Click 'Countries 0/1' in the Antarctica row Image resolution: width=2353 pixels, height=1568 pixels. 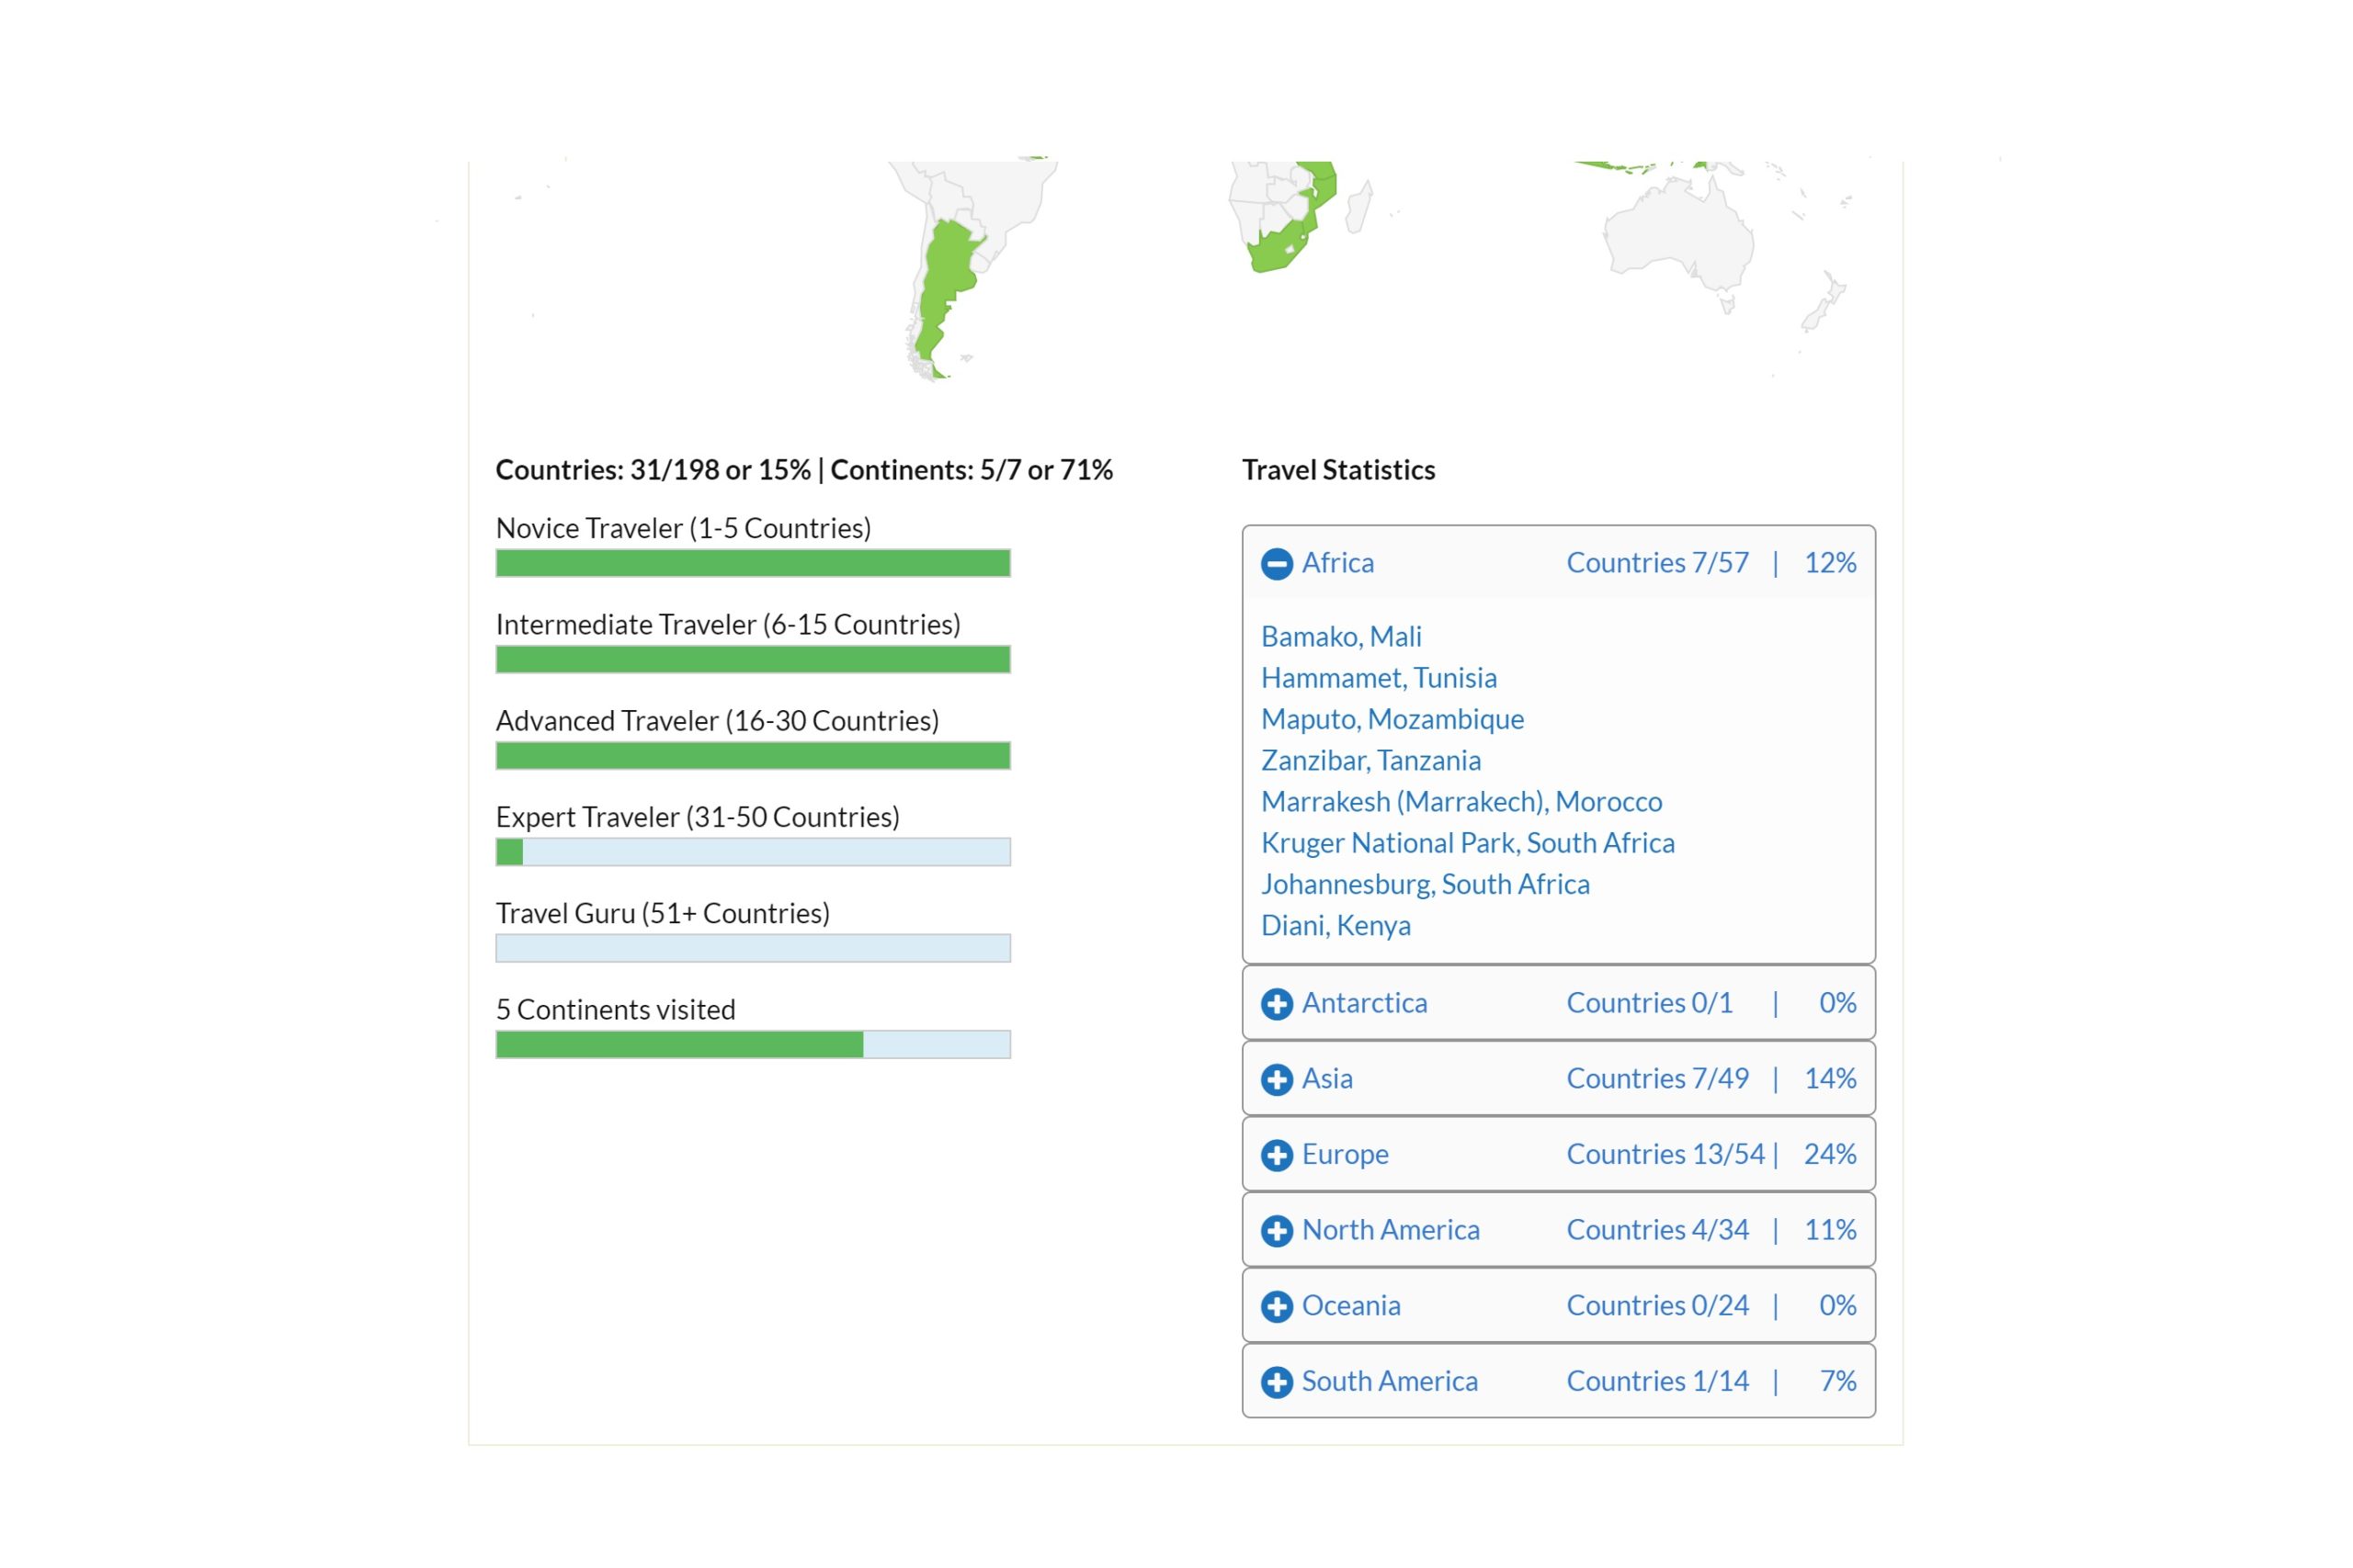[1650, 1003]
